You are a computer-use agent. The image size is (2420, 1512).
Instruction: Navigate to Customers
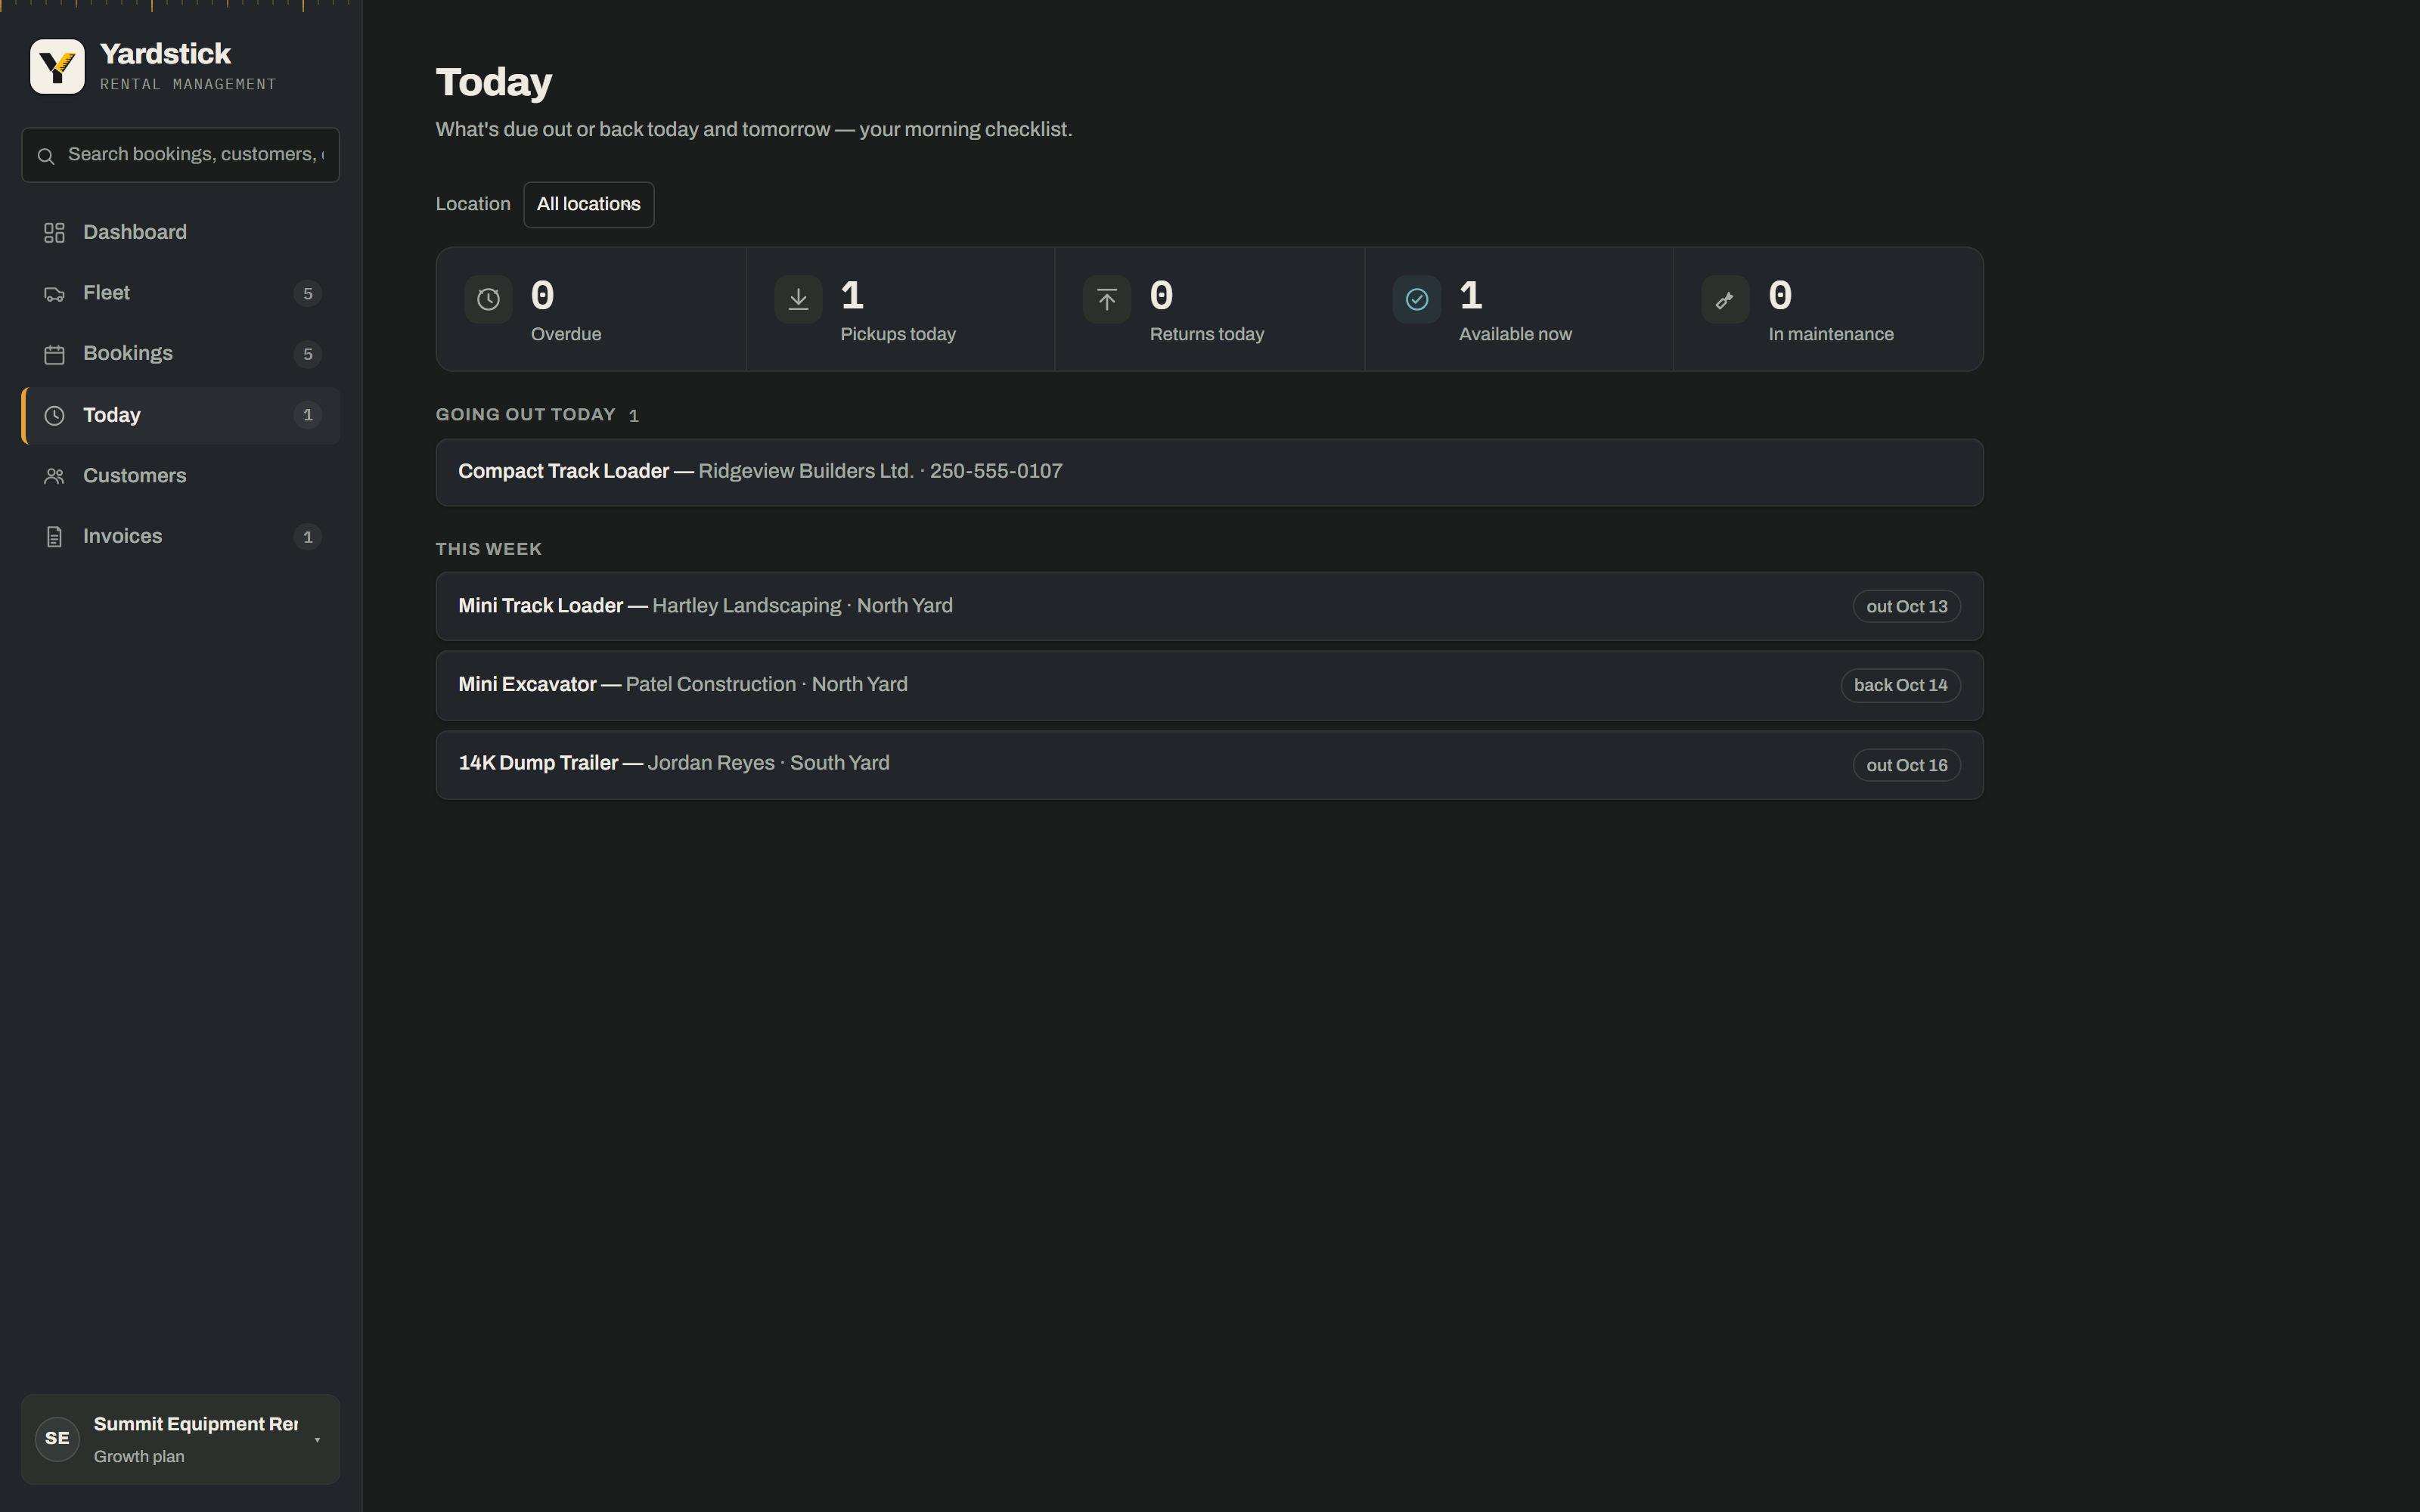181,477
